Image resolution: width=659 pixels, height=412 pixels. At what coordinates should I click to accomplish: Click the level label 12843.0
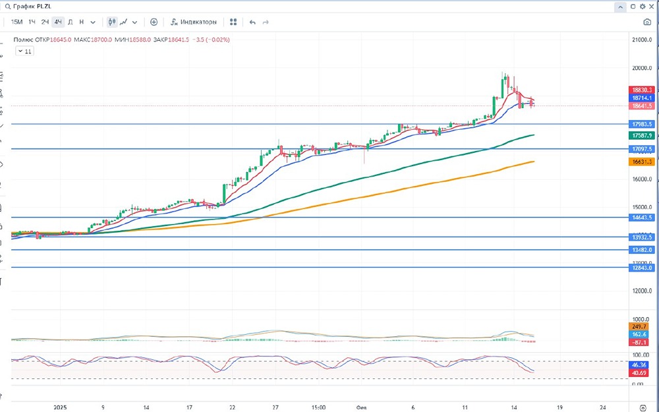point(642,268)
